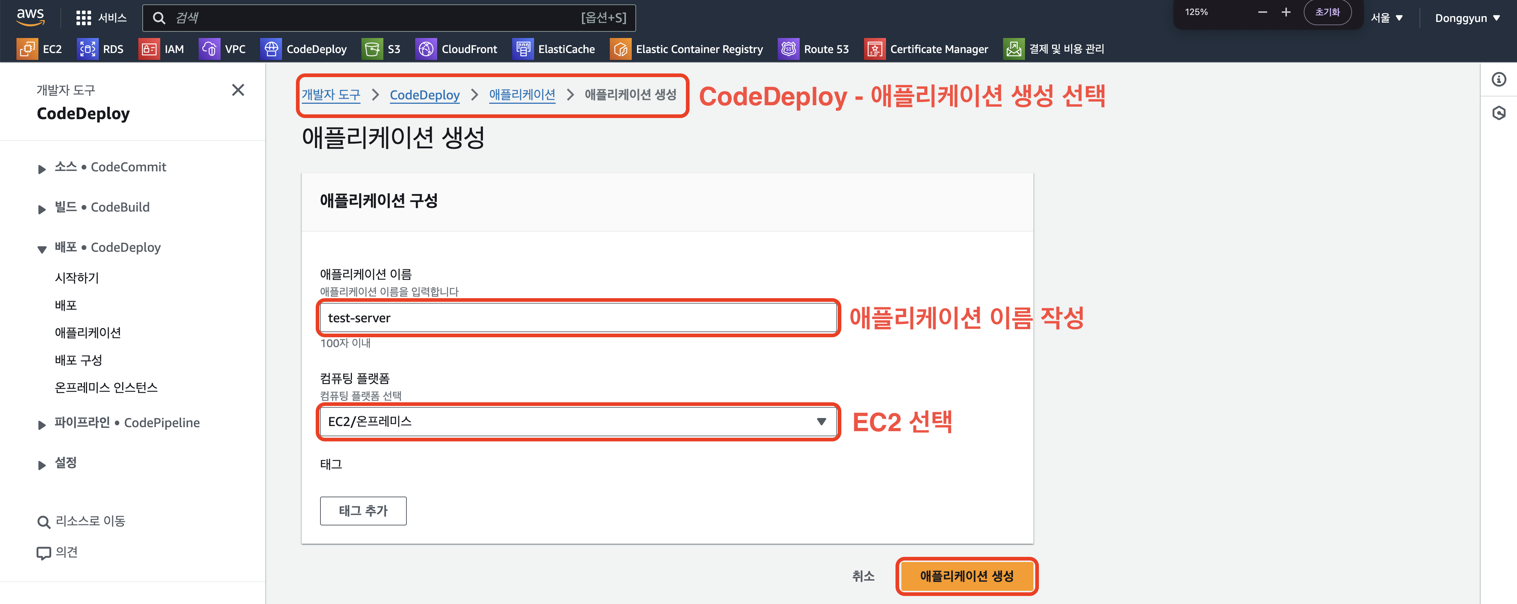Collapse the 배포 CodeDeploy section
Screen dimensions: 1517x604
point(42,249)
